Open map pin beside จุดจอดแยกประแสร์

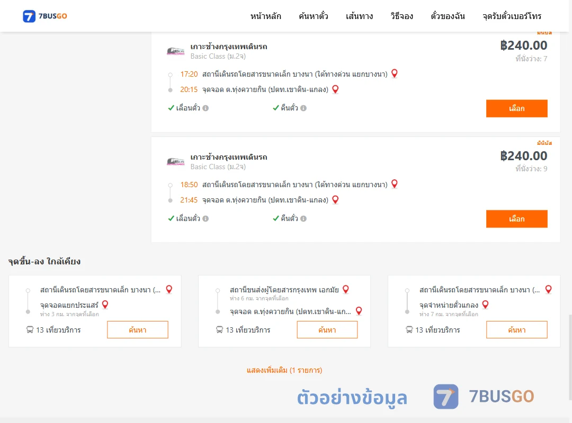coord(105,305)
